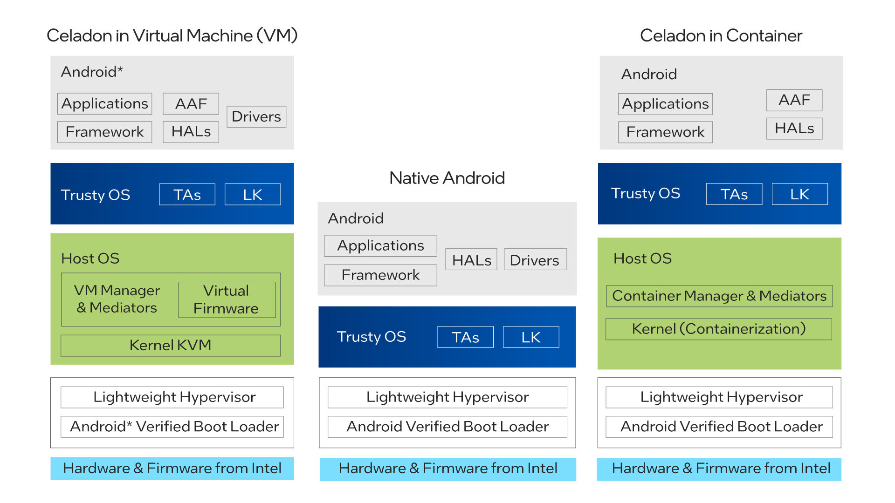895x503 pixels.
Task: Click Celadon in Virtual Machine title
Action: [172, 36]
